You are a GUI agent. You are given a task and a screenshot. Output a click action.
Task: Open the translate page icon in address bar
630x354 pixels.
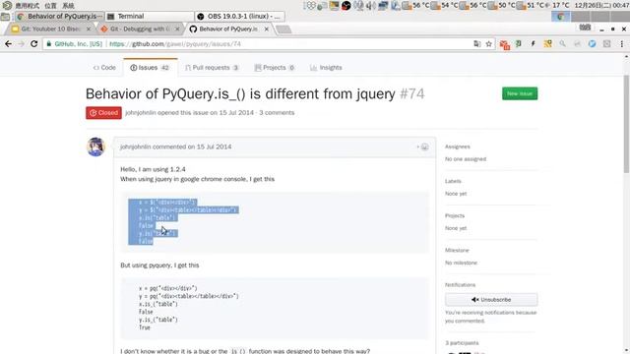click(x=476, y=43)
